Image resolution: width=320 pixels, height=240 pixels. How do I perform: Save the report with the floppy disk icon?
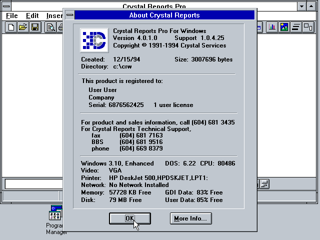coord(35,27)
